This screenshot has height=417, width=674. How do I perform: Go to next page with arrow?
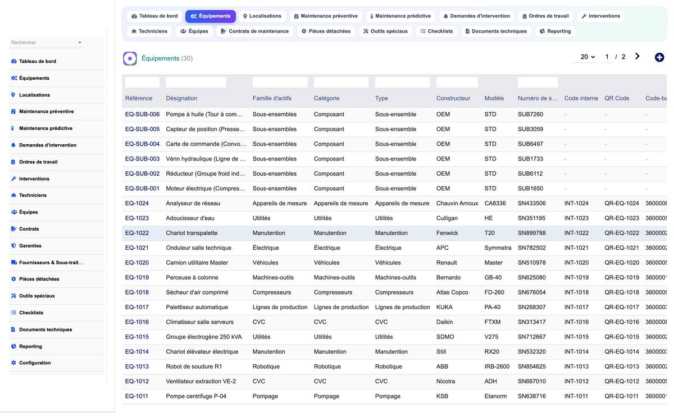[x=637, y=56]
